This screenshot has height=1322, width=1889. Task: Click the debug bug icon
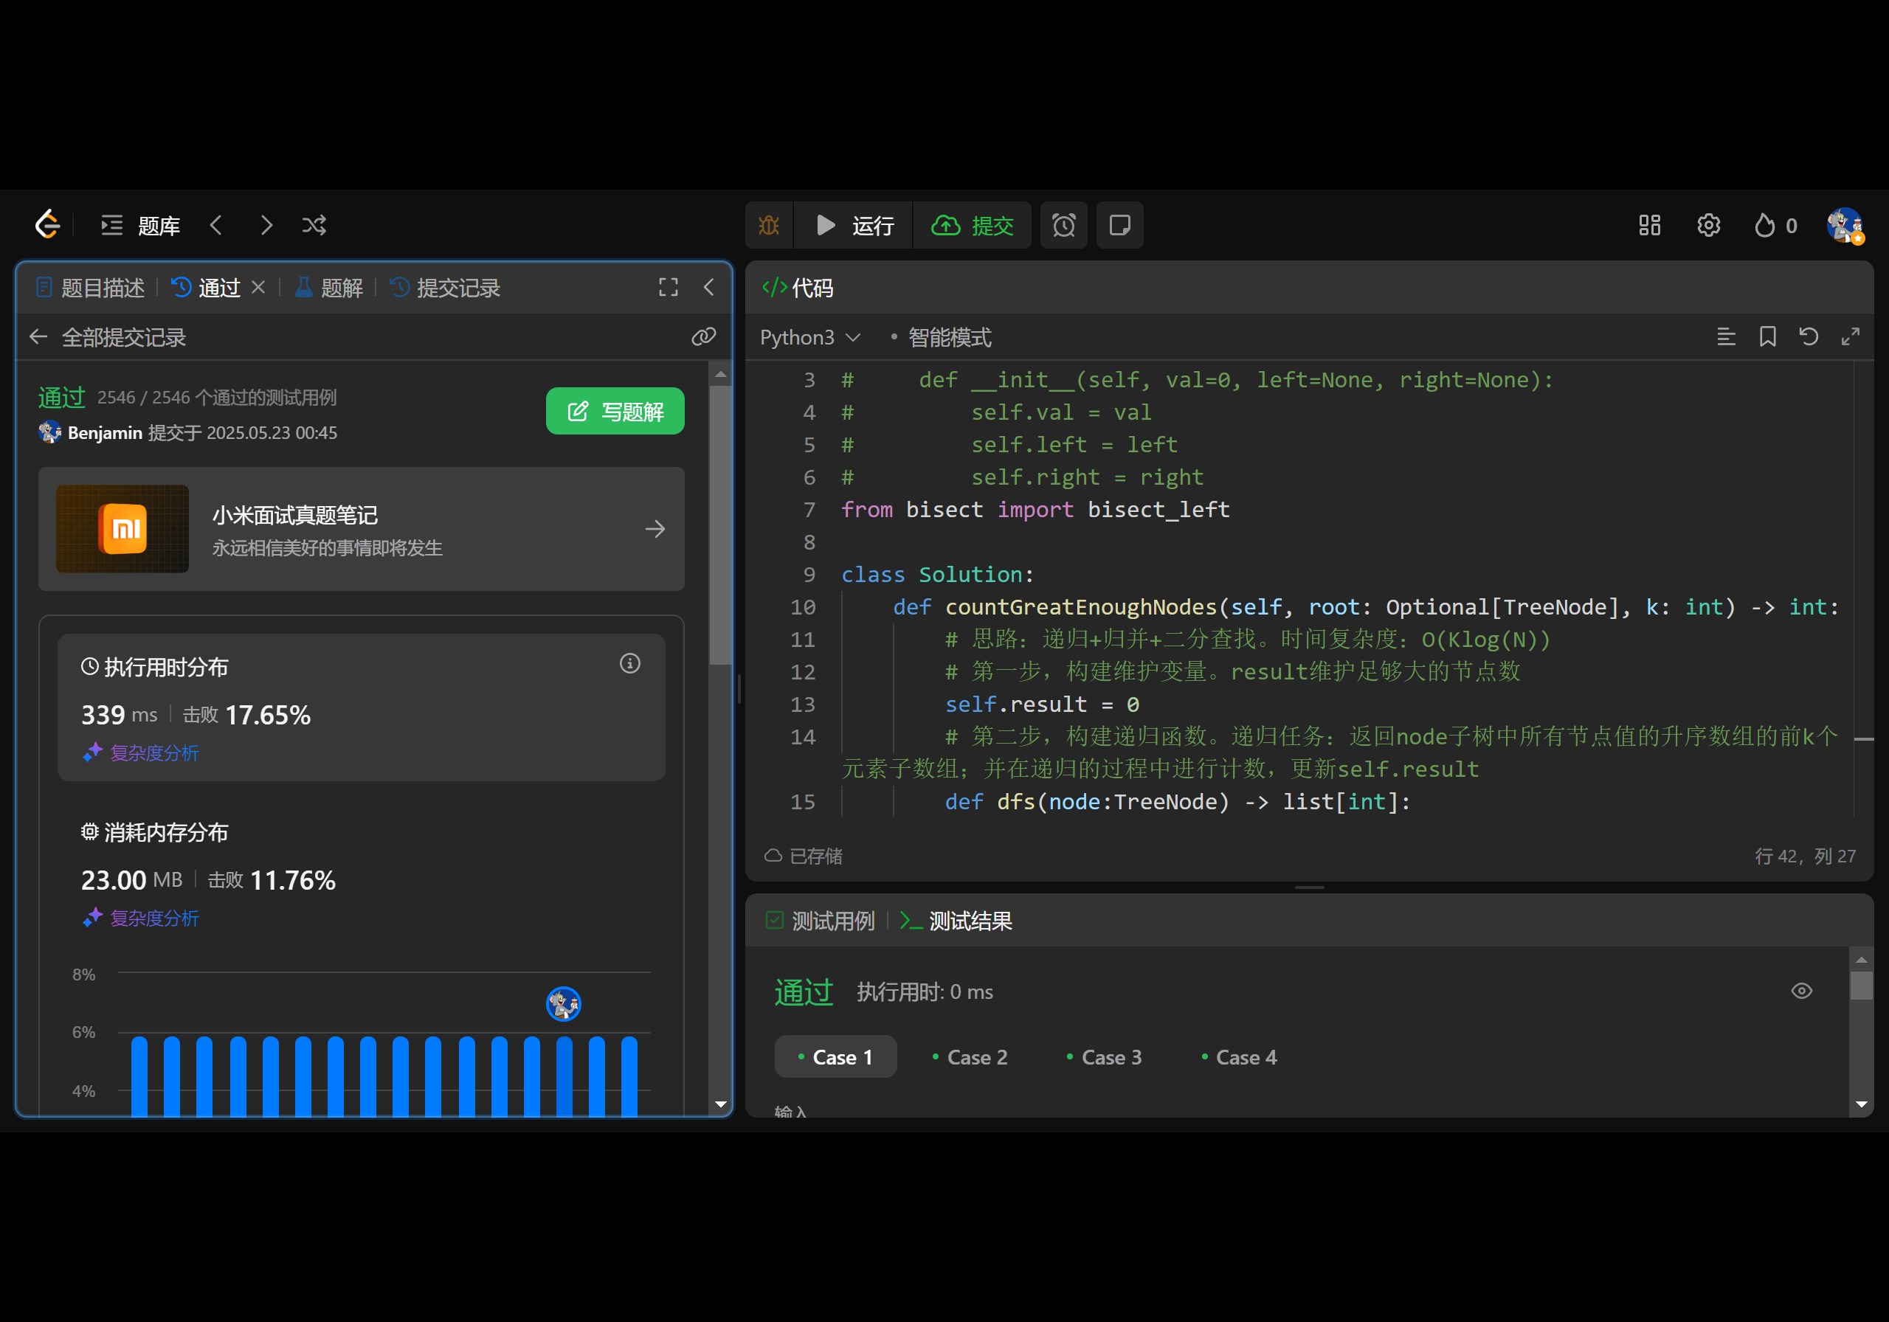click(768, 226)
